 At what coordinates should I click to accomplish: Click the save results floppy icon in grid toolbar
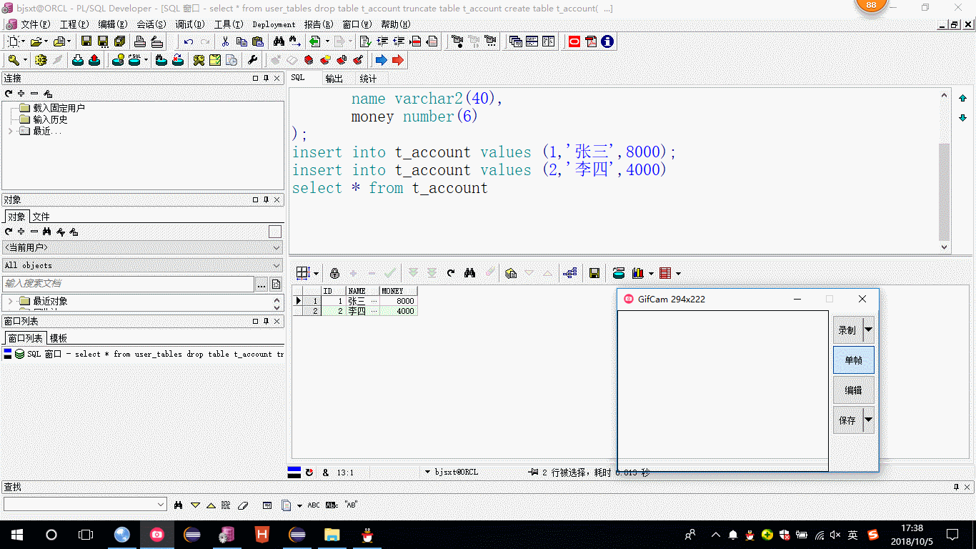click(x=594, y=273)
